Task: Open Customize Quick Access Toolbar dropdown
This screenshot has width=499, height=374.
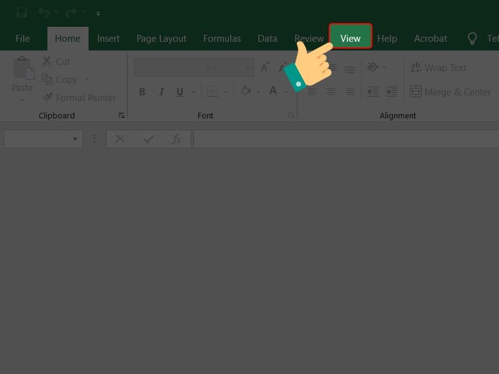Action: [98, 13]
